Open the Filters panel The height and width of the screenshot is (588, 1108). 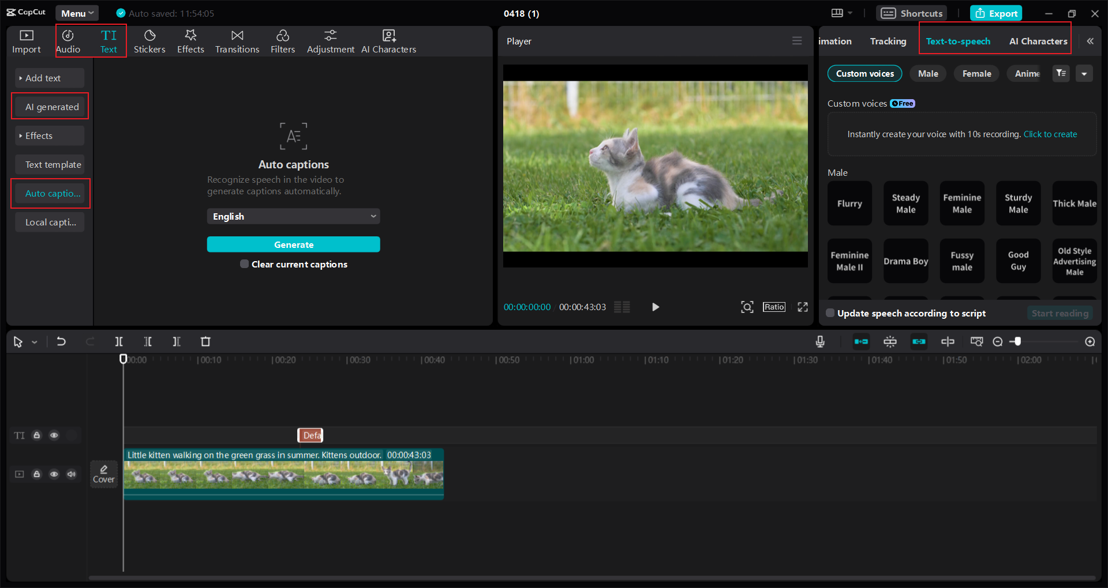click(283, 42)
